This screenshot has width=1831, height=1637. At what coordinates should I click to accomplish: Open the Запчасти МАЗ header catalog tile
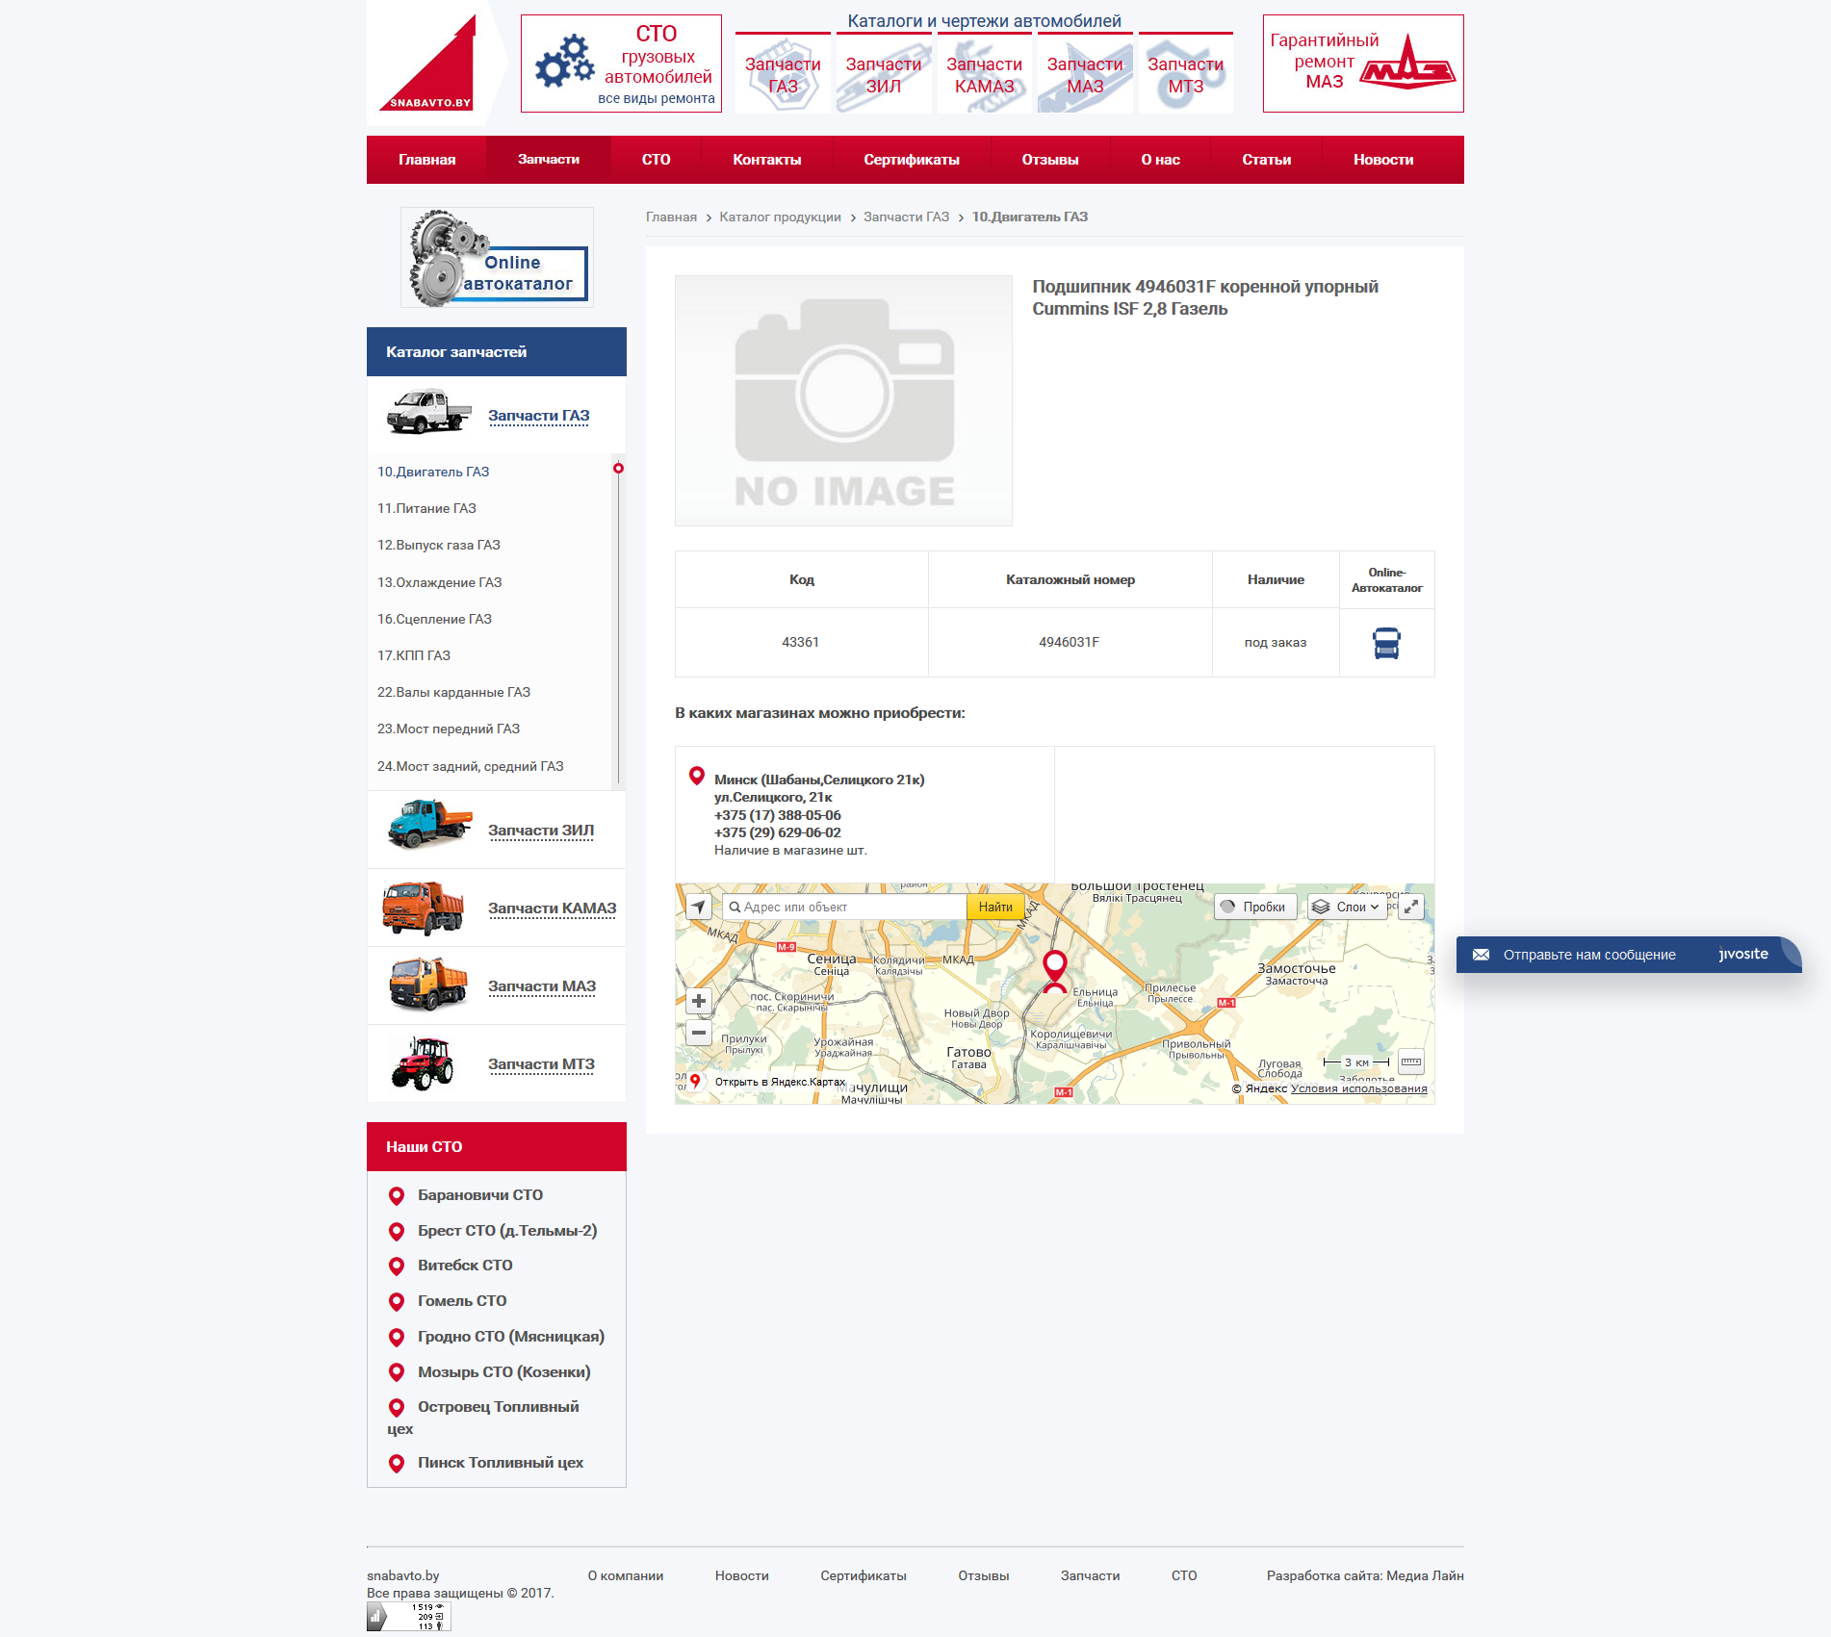click(x=1085, y=74)
